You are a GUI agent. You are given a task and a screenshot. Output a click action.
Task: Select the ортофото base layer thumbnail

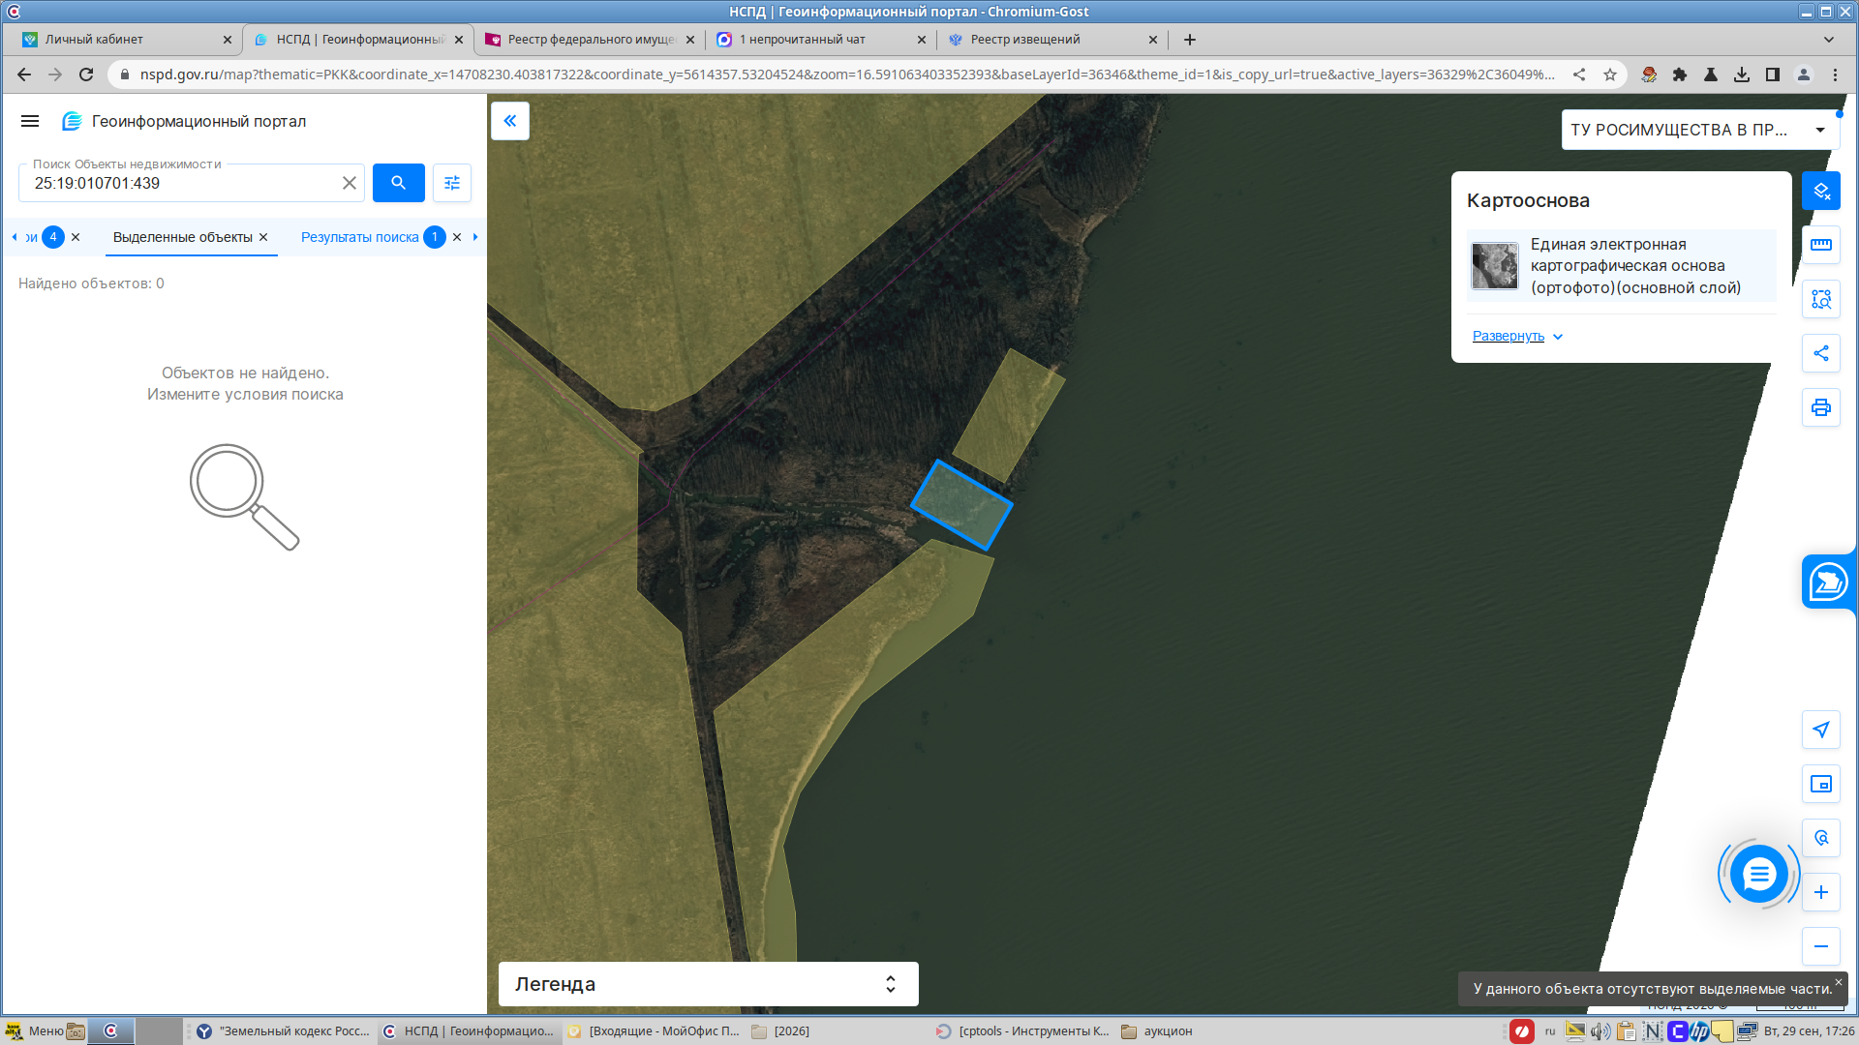pyautogui.click(x=1495, y=266)
